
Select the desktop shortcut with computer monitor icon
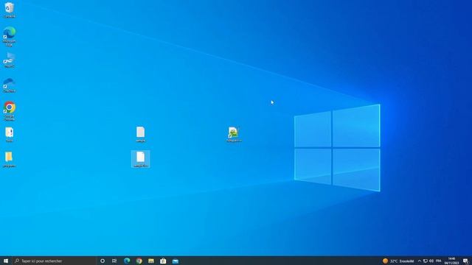point(10,60)
